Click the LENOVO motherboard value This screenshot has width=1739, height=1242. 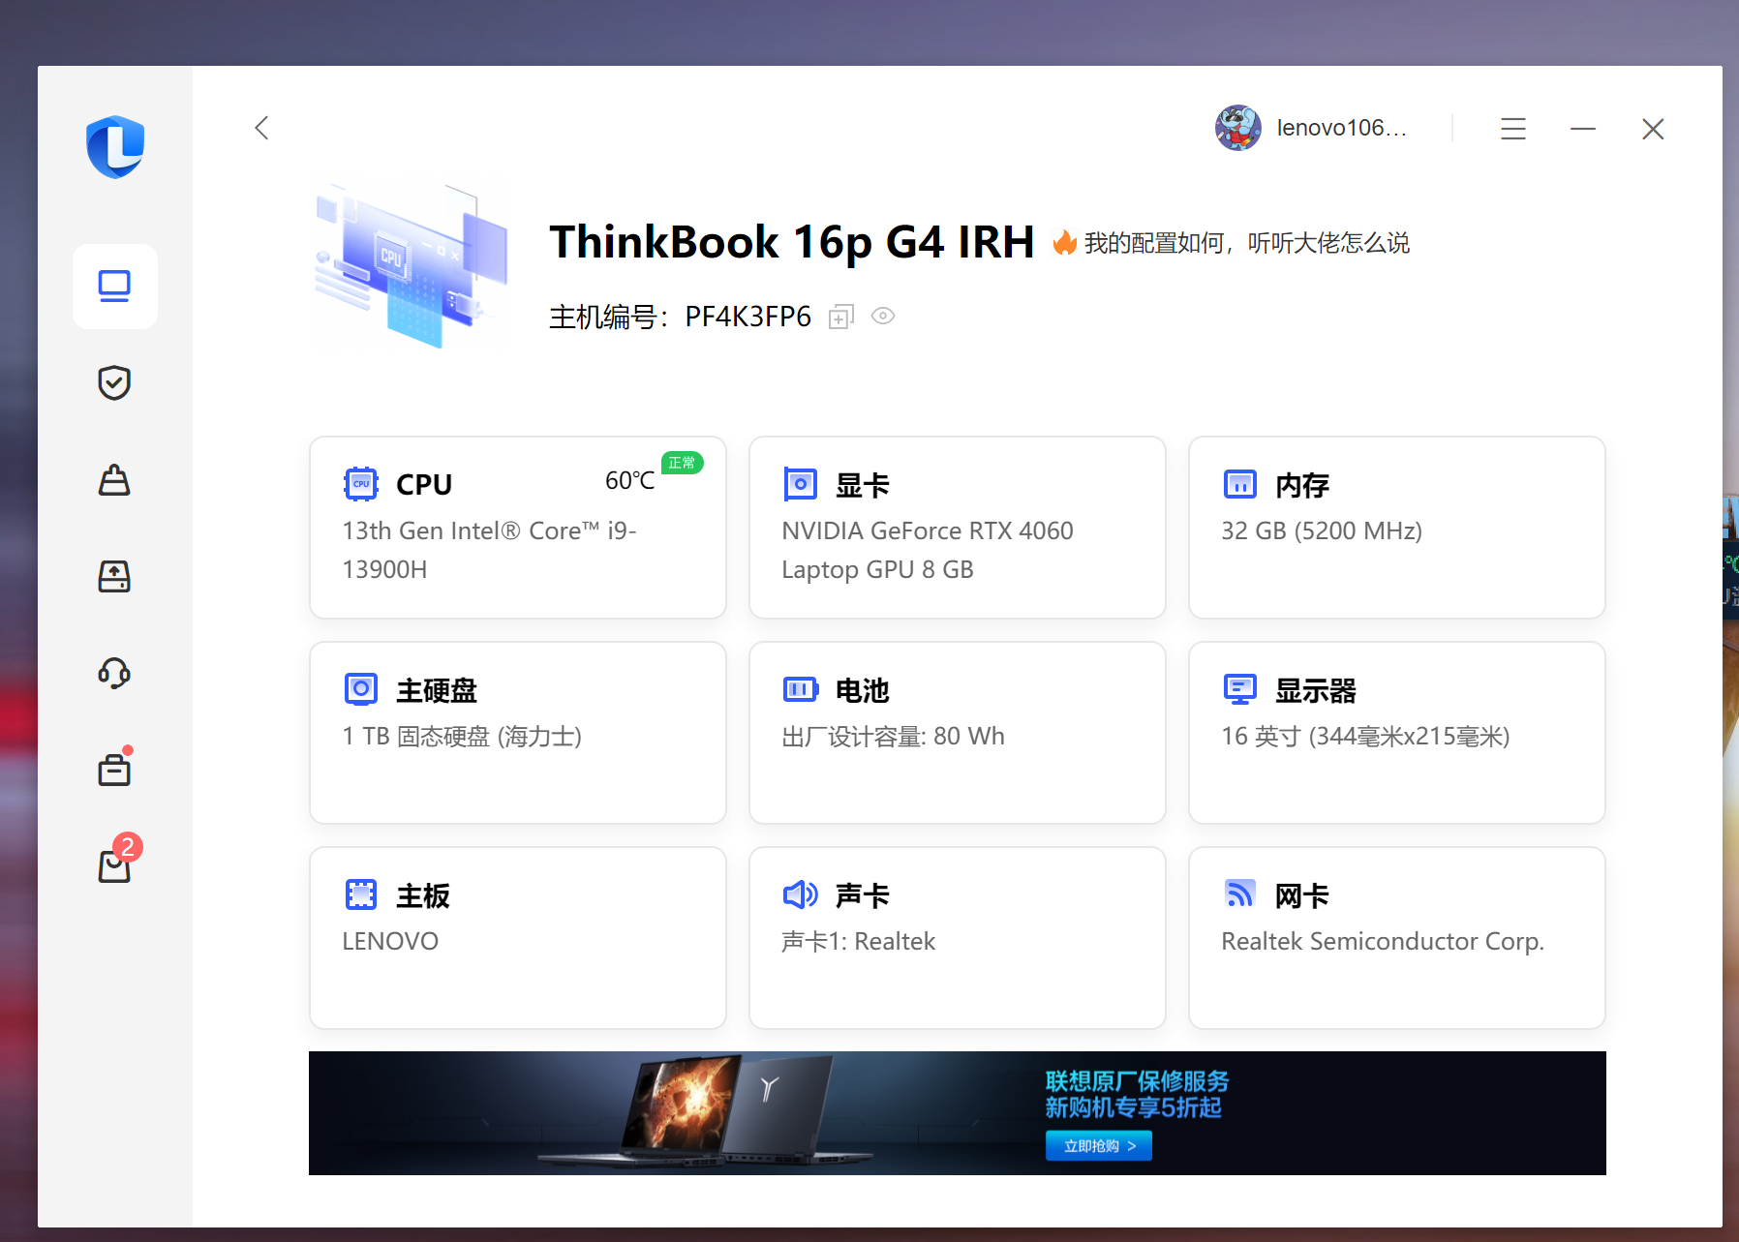(390, 941)
